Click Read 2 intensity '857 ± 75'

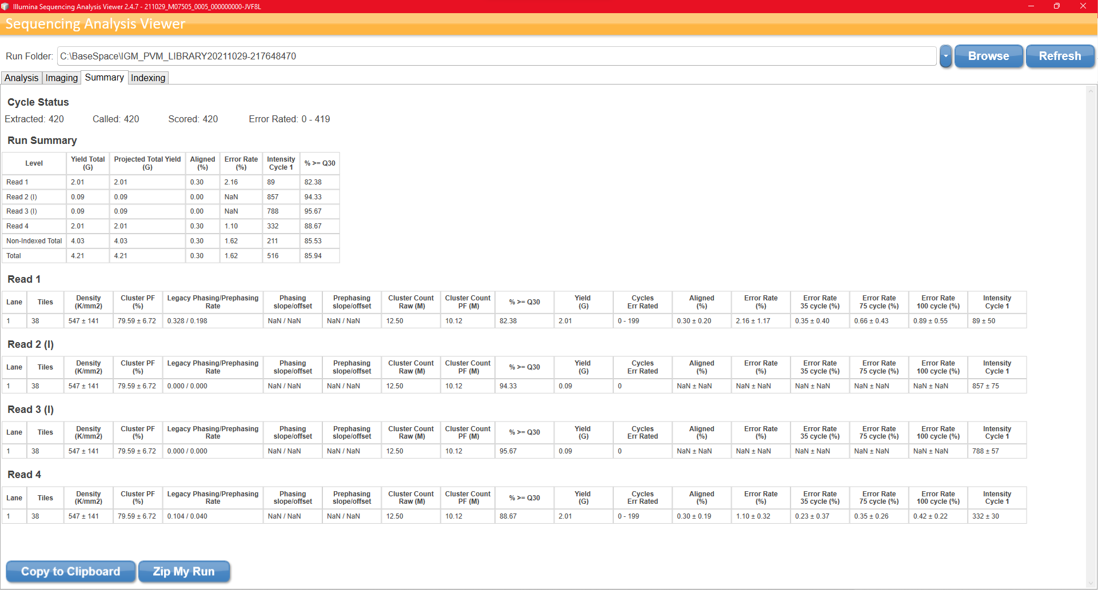pos(985,386)
